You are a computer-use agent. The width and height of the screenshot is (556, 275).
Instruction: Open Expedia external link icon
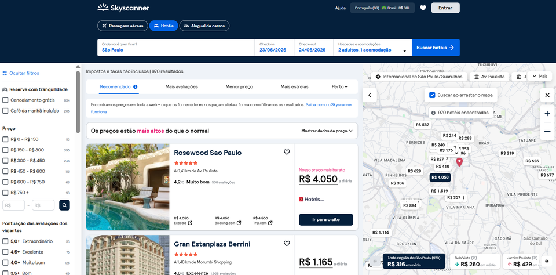tap(190, 223)
